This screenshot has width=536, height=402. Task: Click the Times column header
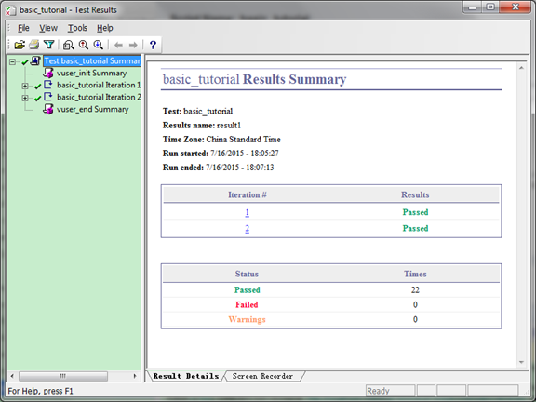(415, 274)
